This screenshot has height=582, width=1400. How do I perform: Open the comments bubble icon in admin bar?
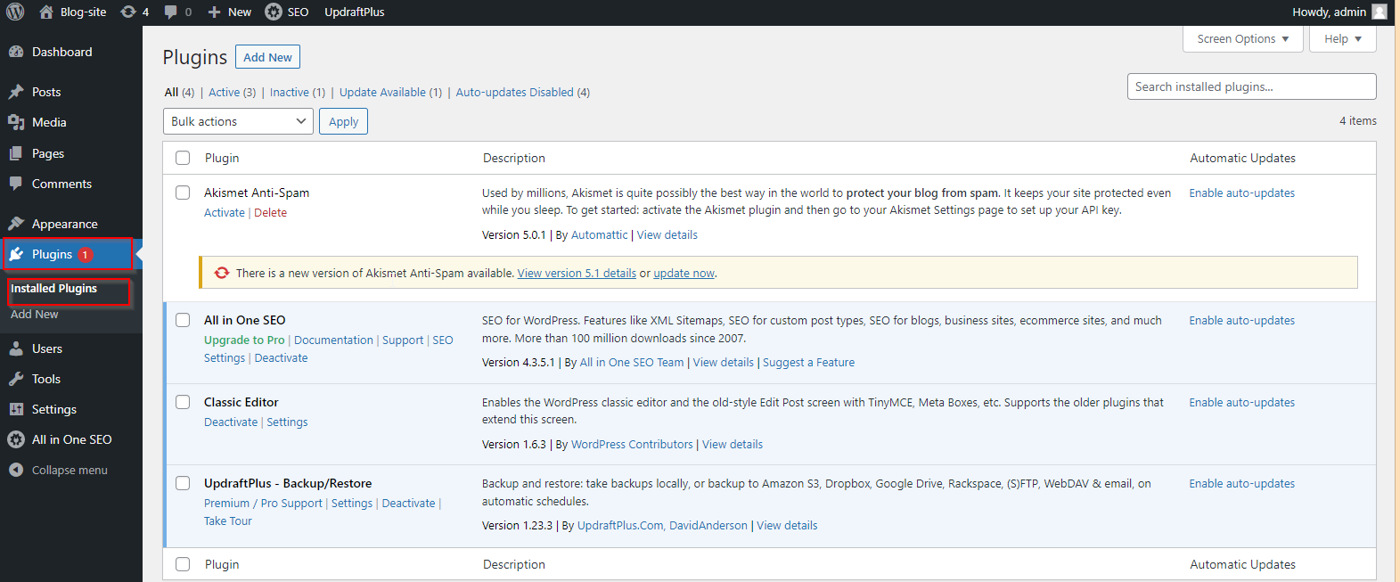point(170,12)
